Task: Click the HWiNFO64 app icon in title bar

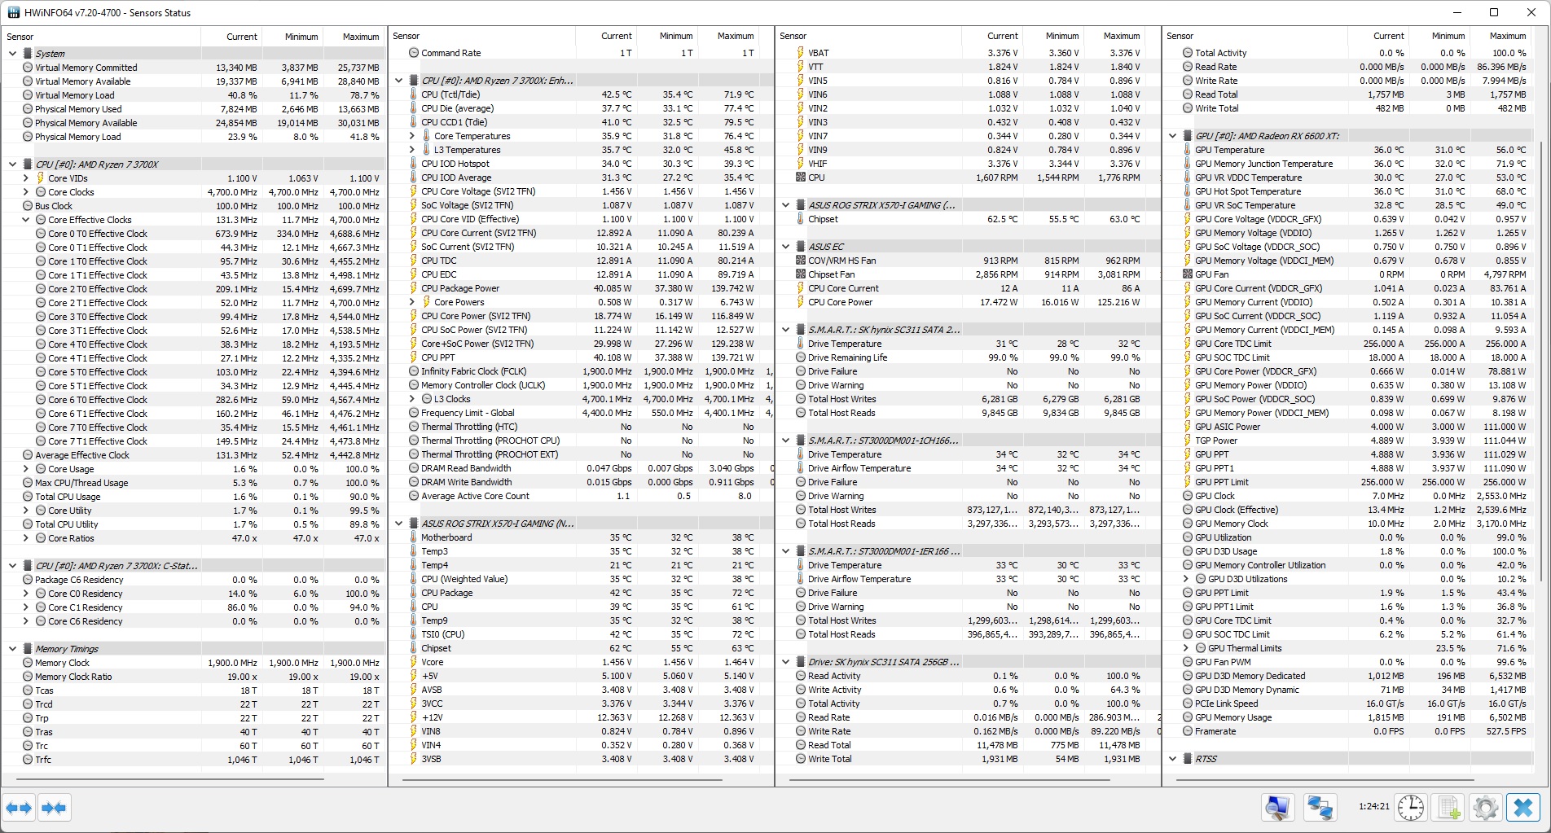Action: (14, 12)
